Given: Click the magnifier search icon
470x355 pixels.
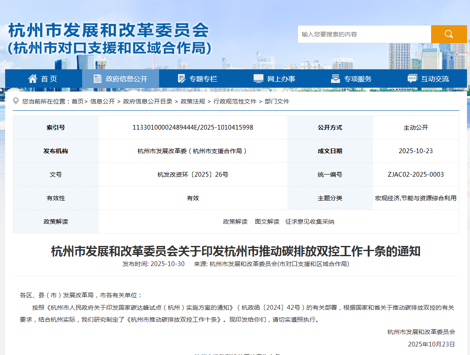Looking at the screenshot, I should (449, 34).
